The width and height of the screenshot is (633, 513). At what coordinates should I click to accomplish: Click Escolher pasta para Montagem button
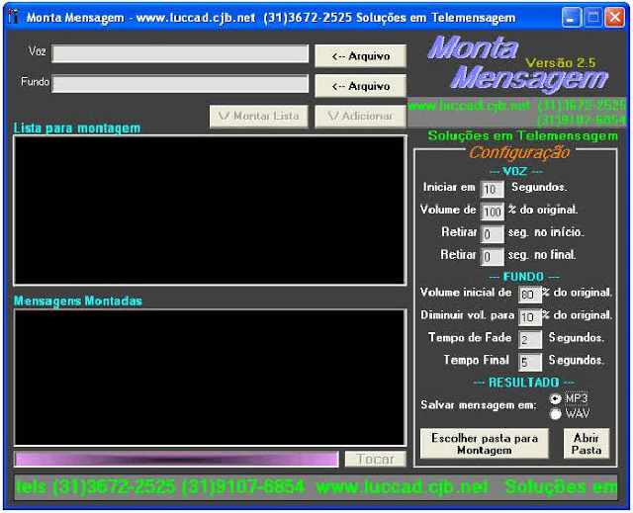click(x=485, y=444)
